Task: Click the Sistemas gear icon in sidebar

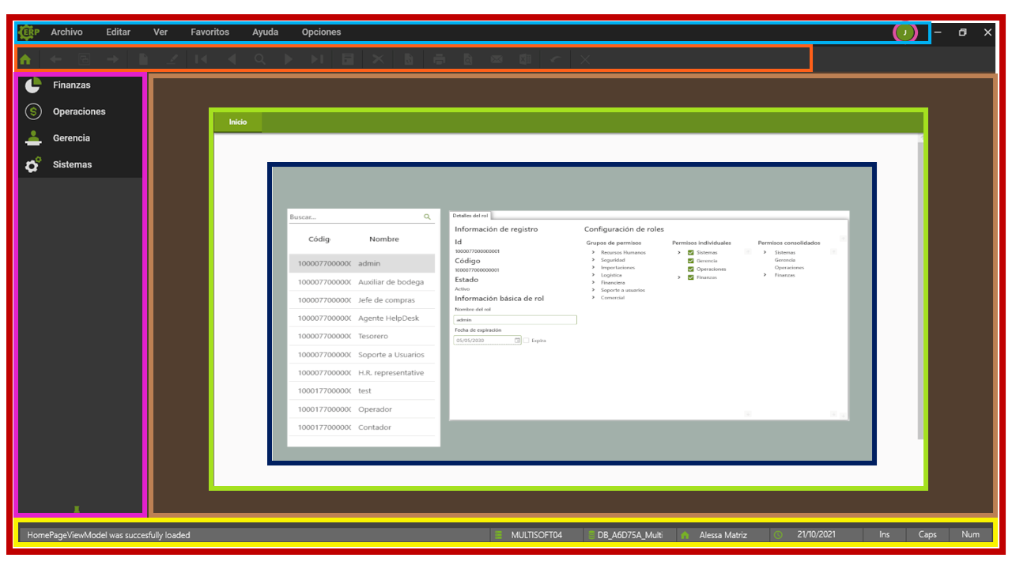Action: click(33, 164)
